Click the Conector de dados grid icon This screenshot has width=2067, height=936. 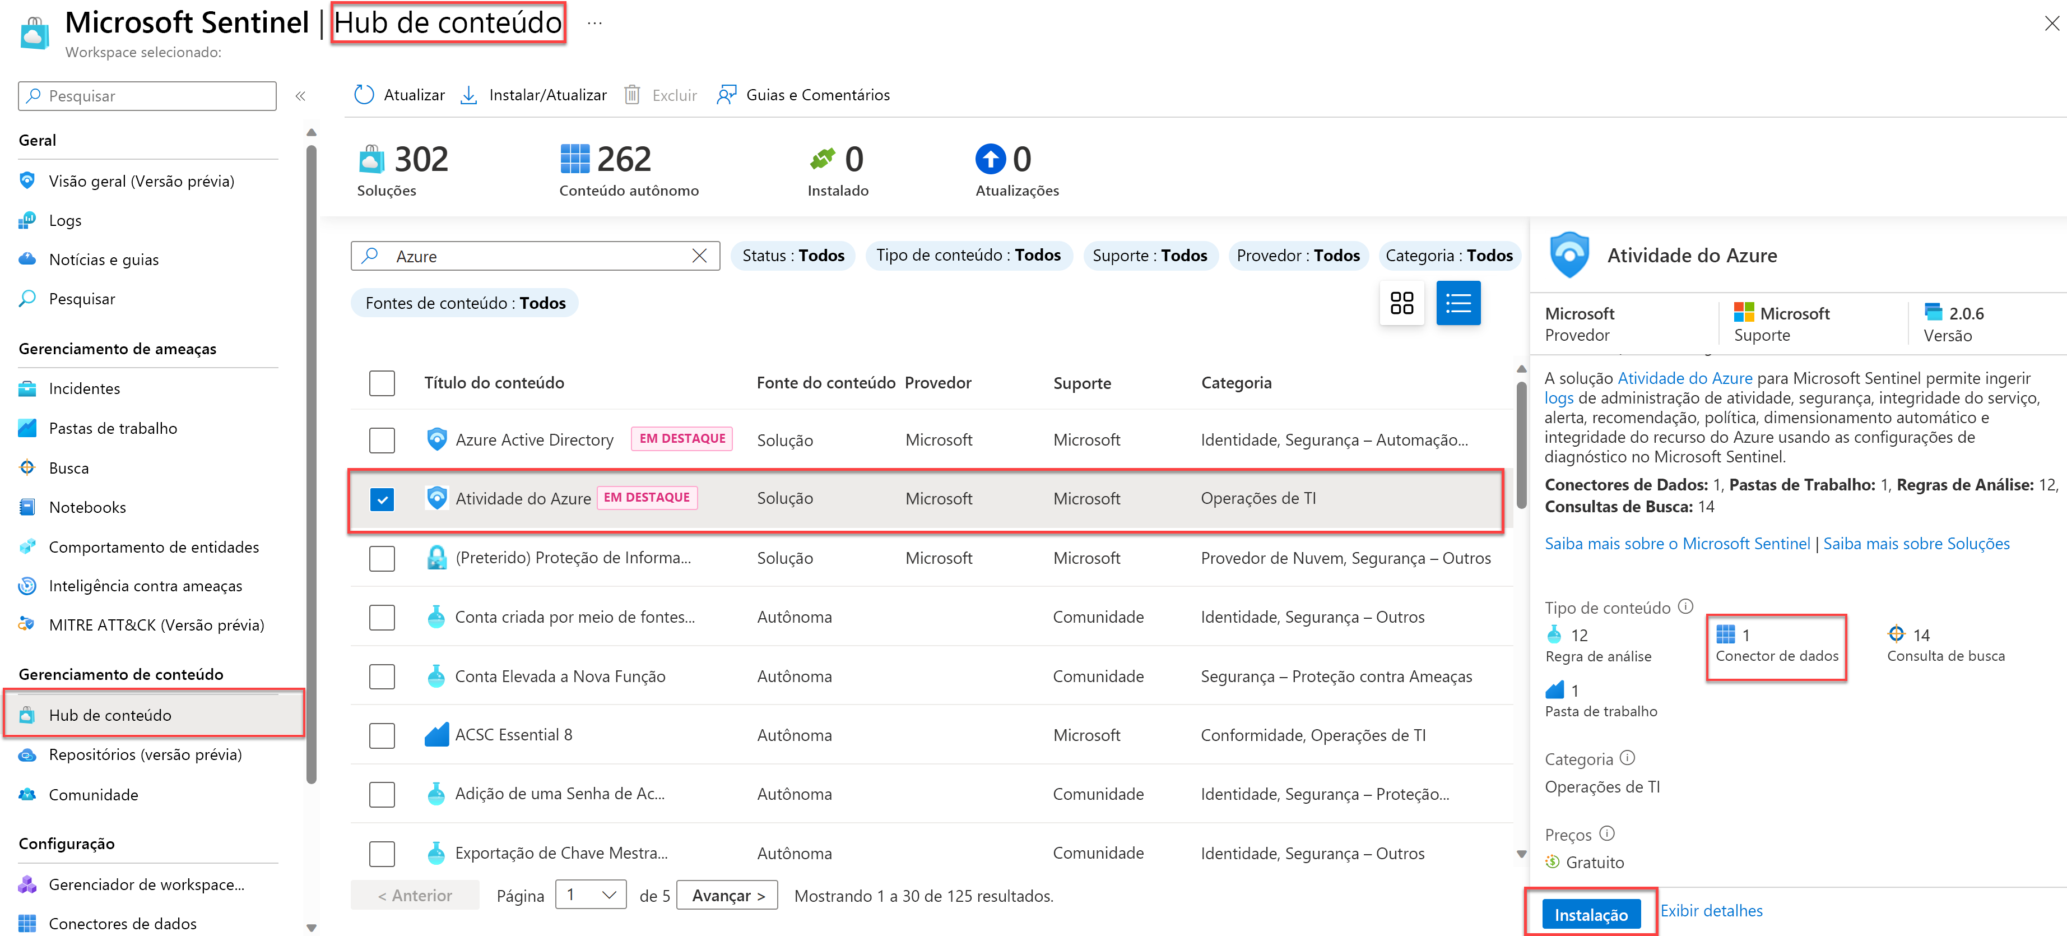pyautogui.click(x=1725, y=634)
